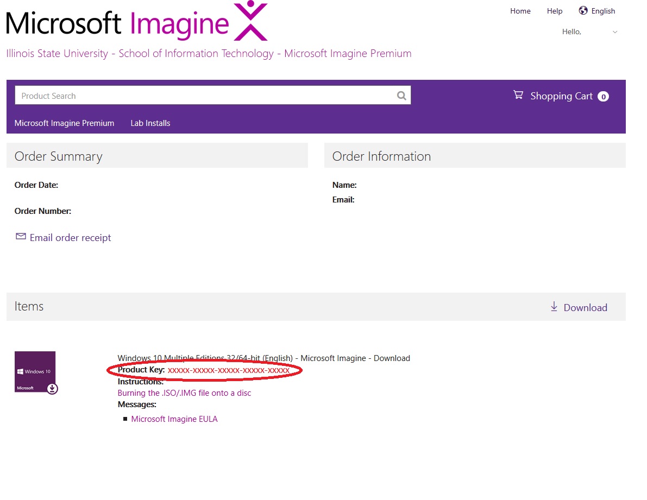Open the Windows 10 product thumbnail
This screenshot has width=647, height=500.
(x=36, y=372)
